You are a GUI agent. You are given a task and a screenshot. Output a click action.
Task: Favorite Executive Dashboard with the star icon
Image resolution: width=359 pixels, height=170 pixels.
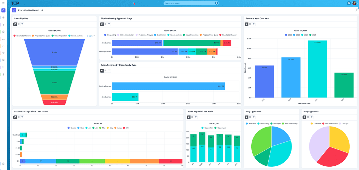[x=42, y=11]
